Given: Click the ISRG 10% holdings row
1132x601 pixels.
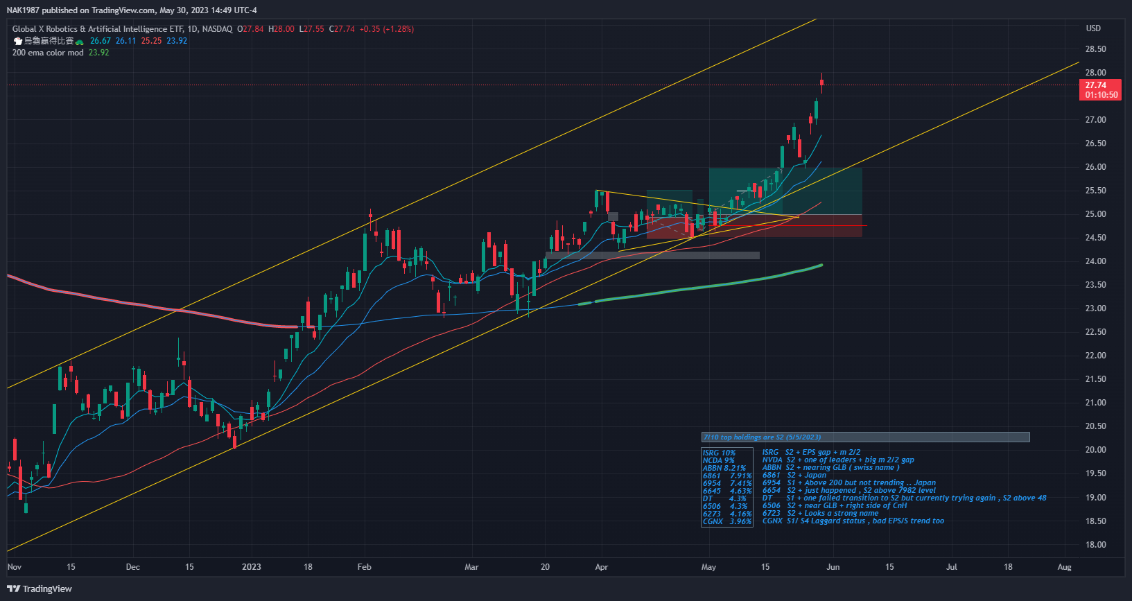Looking at the screenshot, I should [719, 453].
